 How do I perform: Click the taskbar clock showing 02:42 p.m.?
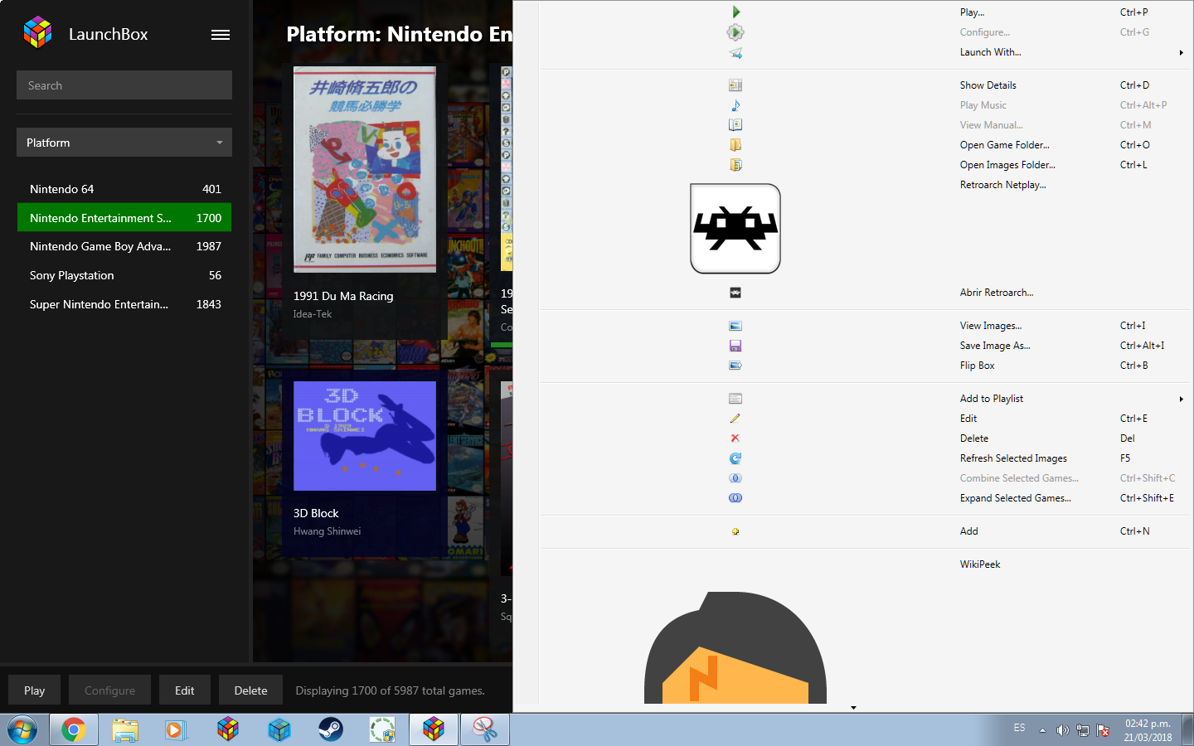tap(1148, 730)
